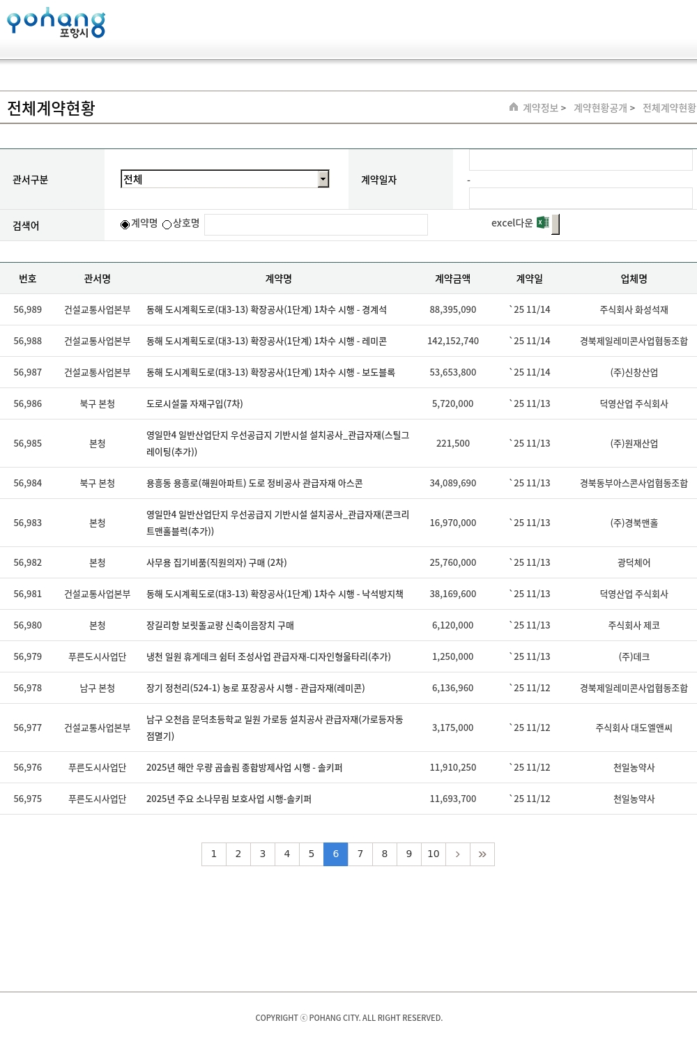Go to page 7
Image resolution: width=697 pixels, height=1062 pixels.
[x=360, y=854]
